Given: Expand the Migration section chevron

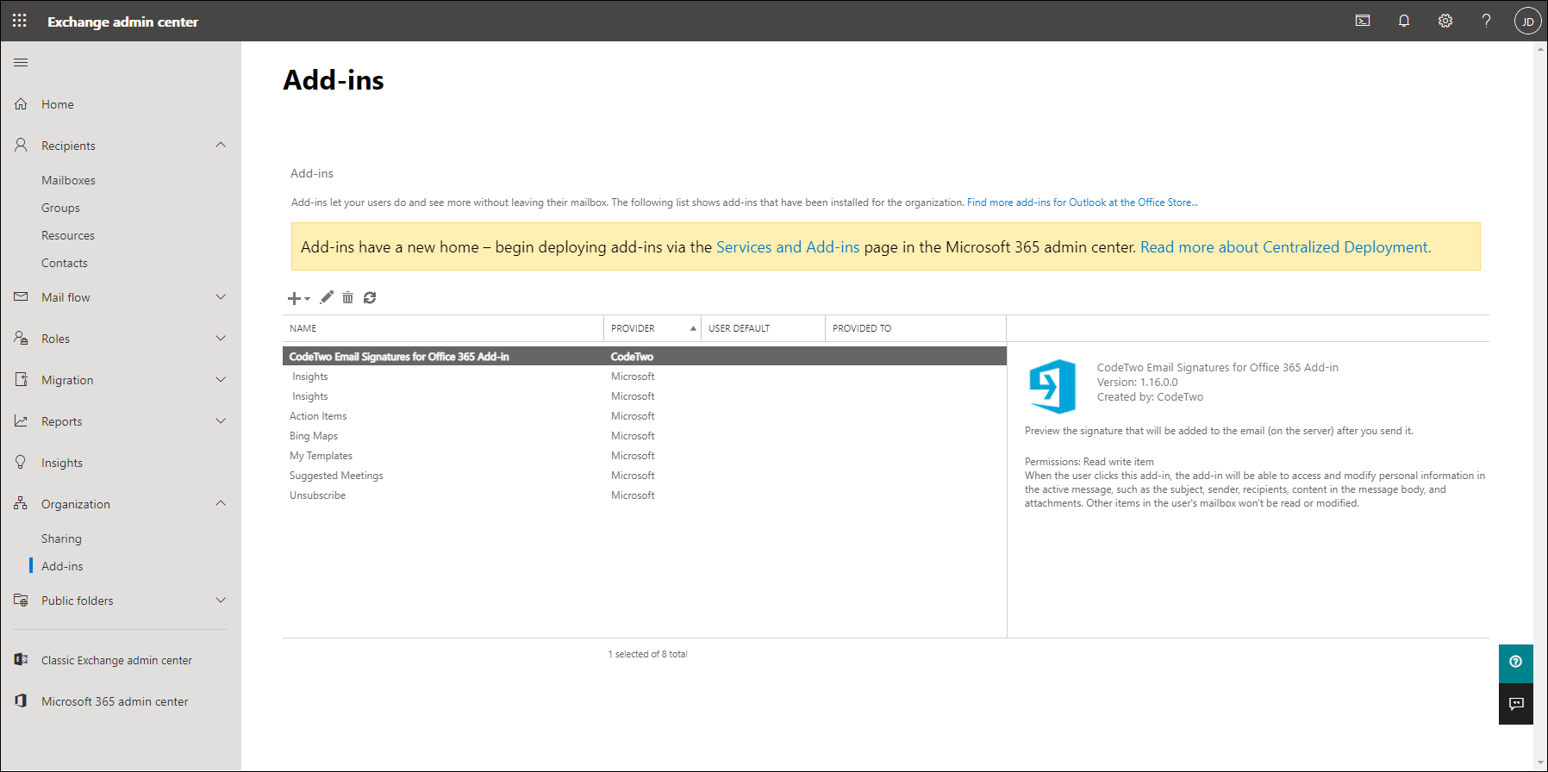Looking at the screenshot, I should (x=221, y=379).
